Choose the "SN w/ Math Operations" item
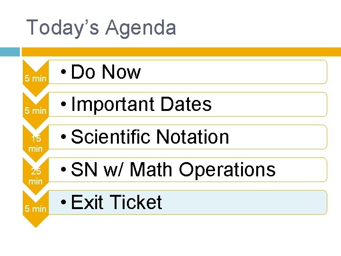Viewport: 341px width, 256px height. pyautogui.click(x=173, y=170)
